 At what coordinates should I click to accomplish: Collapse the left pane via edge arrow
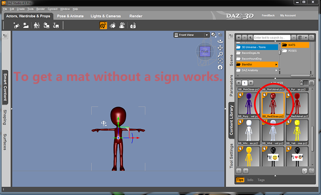[x=12, y=109]
